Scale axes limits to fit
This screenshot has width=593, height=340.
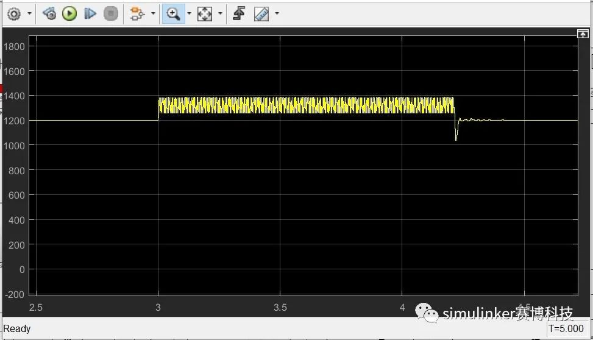(x=205, y=14)
